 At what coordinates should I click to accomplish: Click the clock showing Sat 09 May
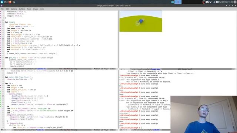[226, 2]
